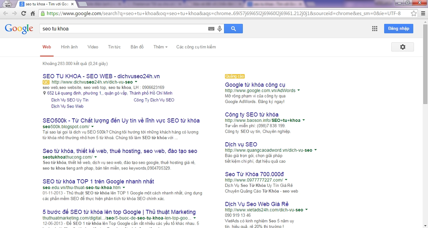Click the QC ad label icon

(x=46, y=82)
